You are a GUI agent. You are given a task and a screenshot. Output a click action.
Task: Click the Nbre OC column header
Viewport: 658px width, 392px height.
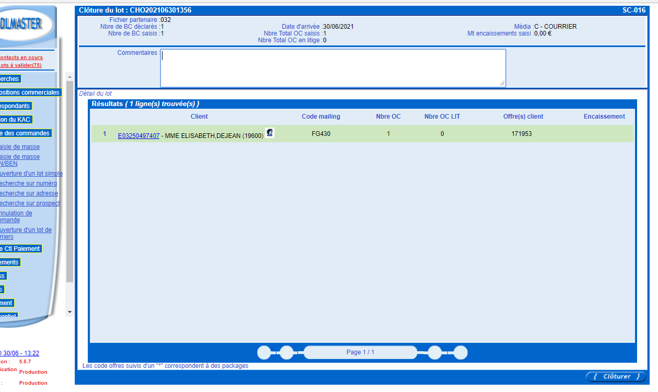[x=388, y=117]
